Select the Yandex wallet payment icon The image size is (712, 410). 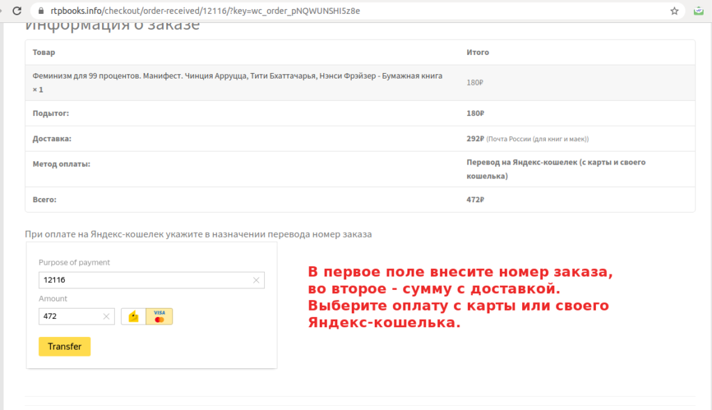tap(133, 316)
